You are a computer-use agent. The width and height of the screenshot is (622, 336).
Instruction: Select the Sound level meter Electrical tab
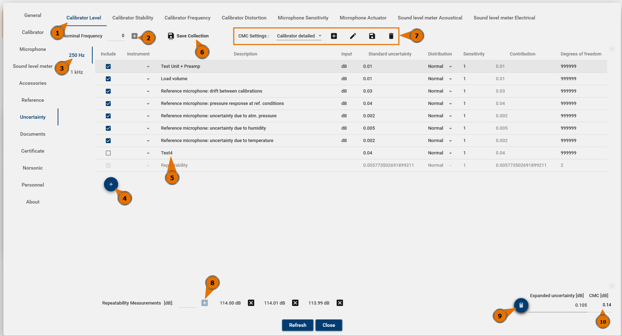[504, 18]
